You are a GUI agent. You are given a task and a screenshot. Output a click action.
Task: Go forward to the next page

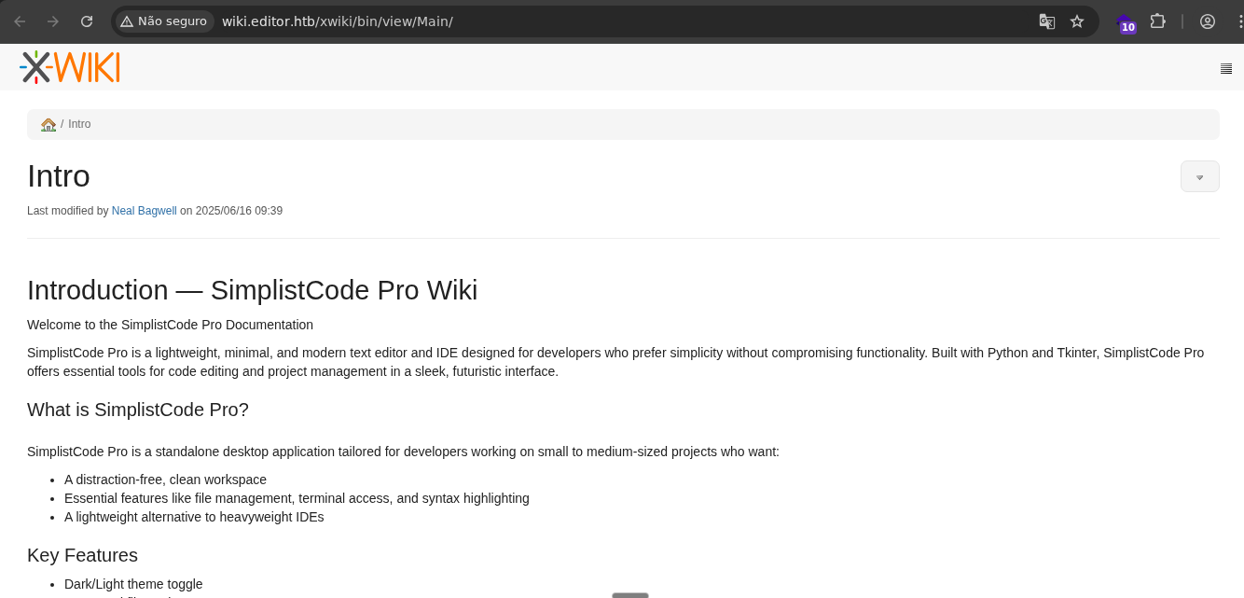pyautogui.click(x=53, y=21)
